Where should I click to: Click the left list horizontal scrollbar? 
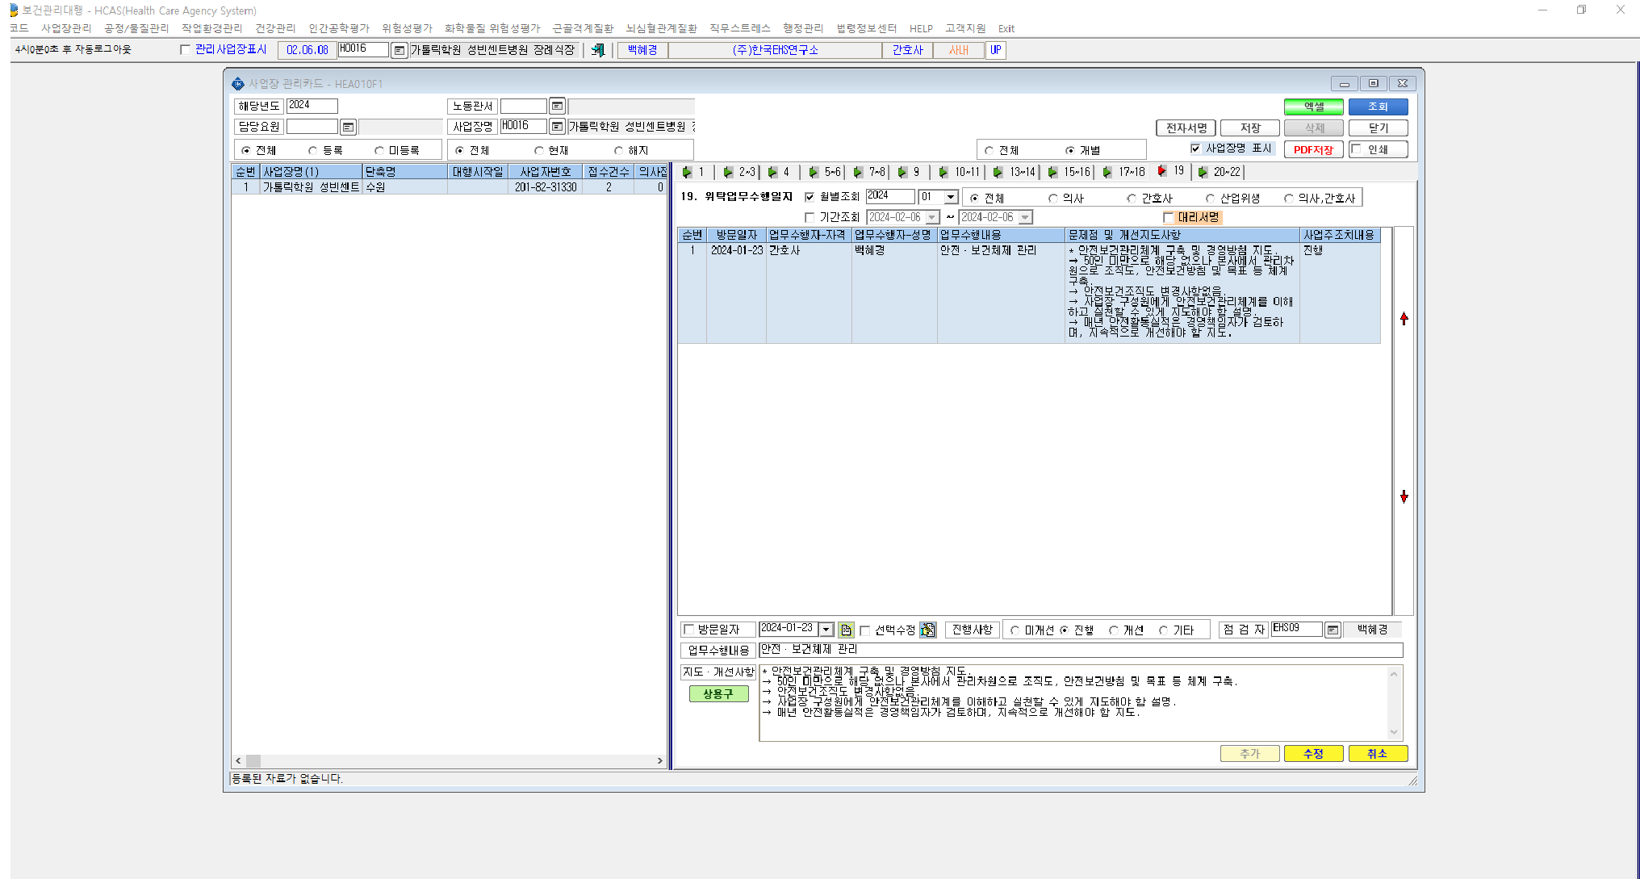pos(449,760)
